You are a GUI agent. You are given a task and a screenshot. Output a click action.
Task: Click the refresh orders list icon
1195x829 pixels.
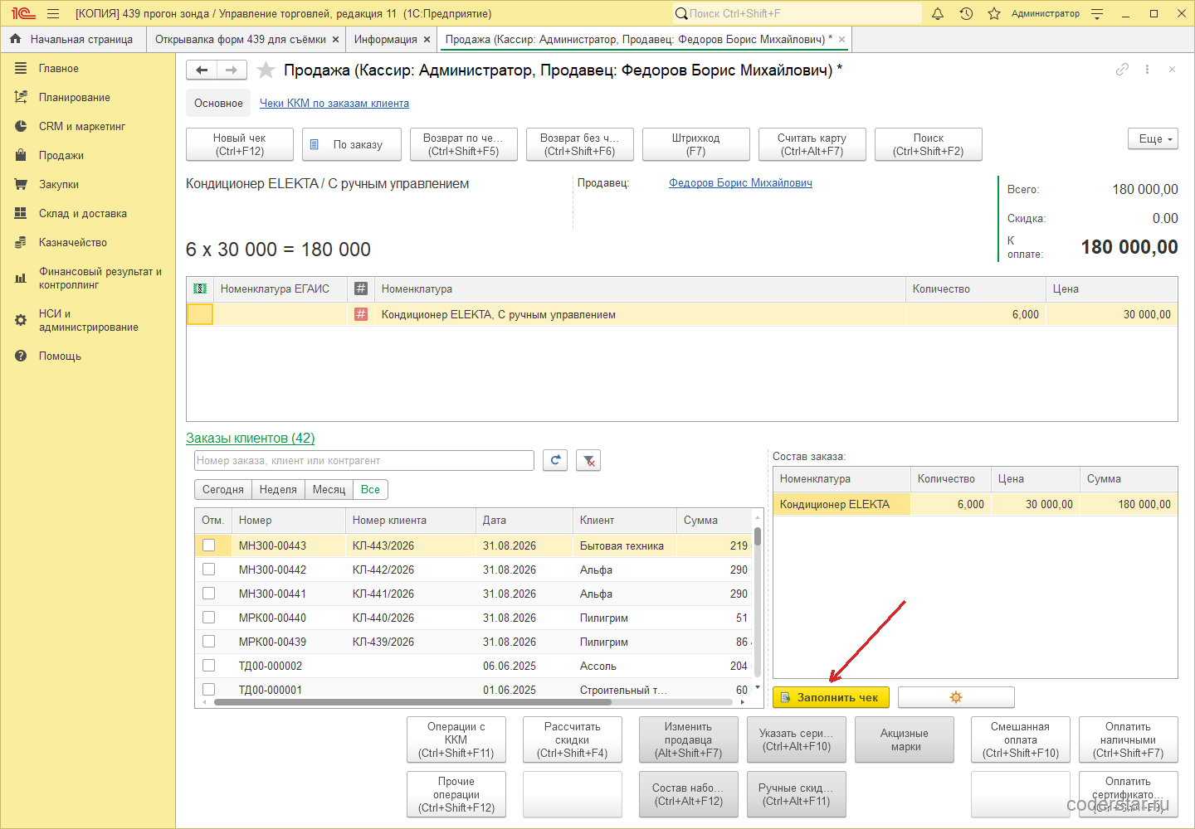555,460
